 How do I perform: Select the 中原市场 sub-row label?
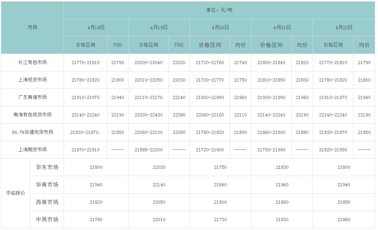click(47, 220)
